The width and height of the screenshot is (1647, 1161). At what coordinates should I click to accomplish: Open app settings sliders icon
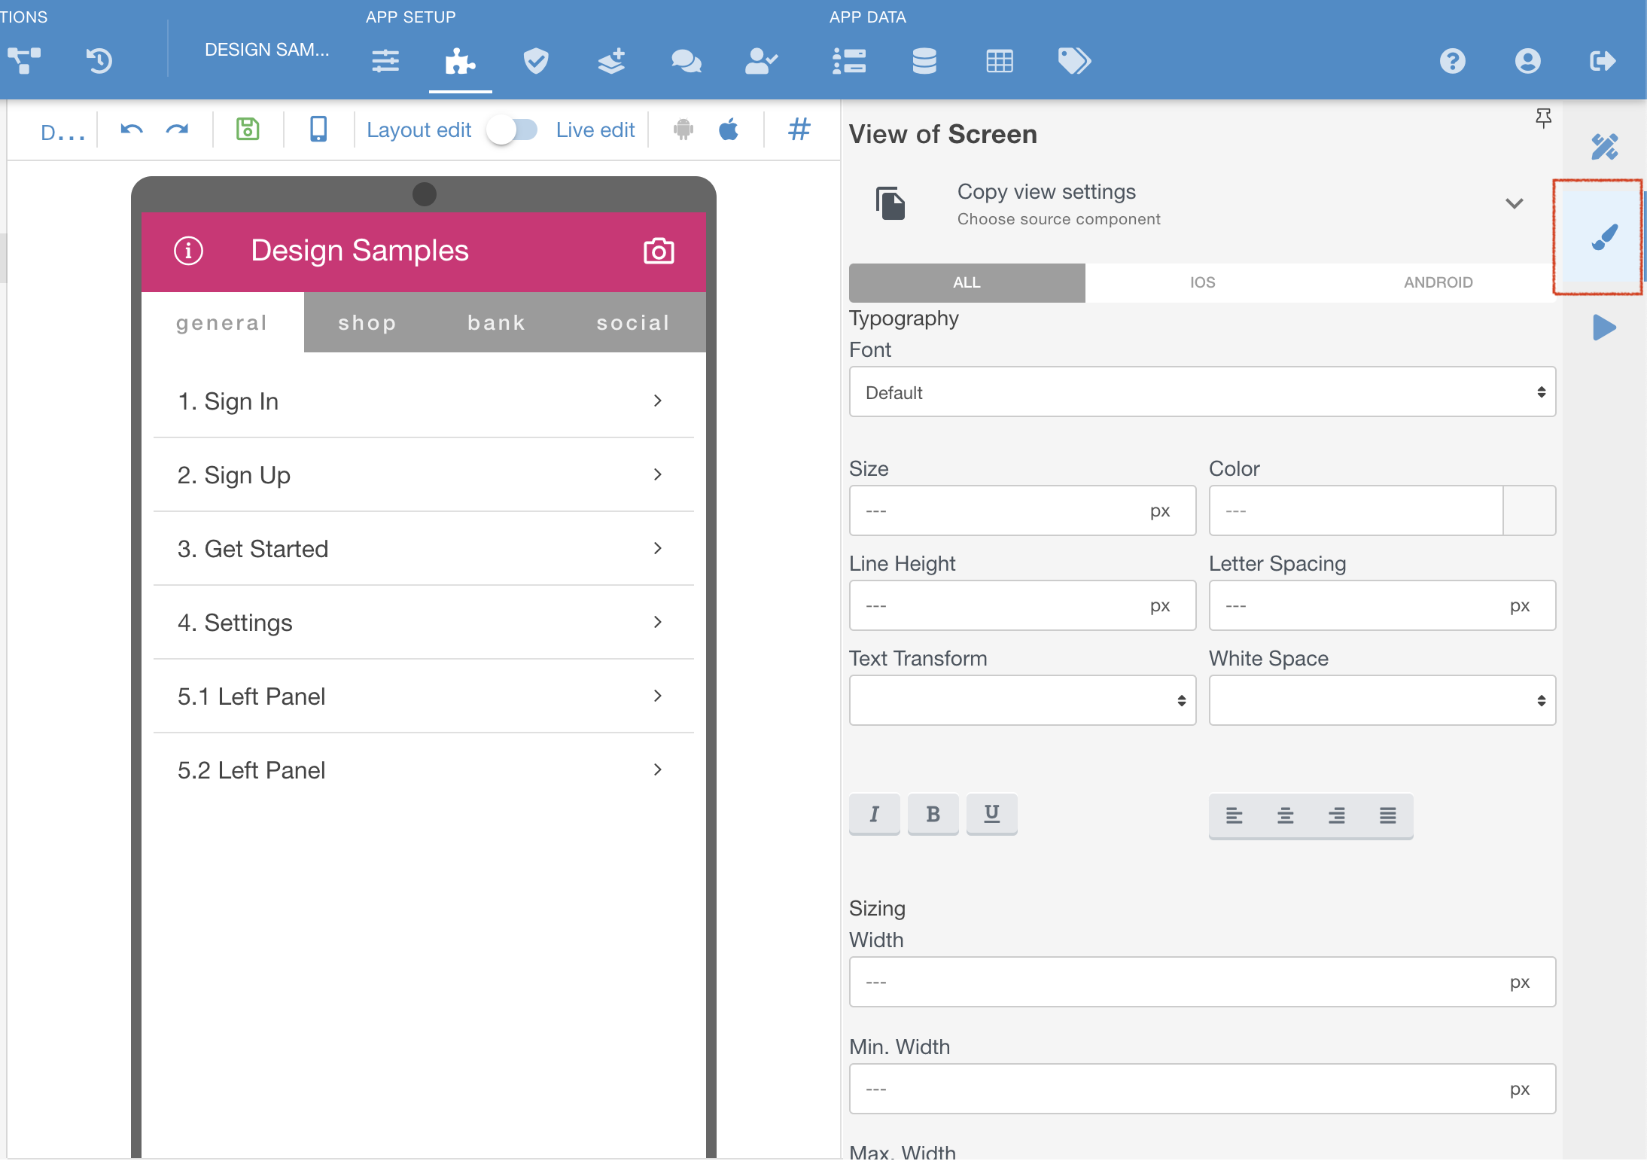point(385,60)
